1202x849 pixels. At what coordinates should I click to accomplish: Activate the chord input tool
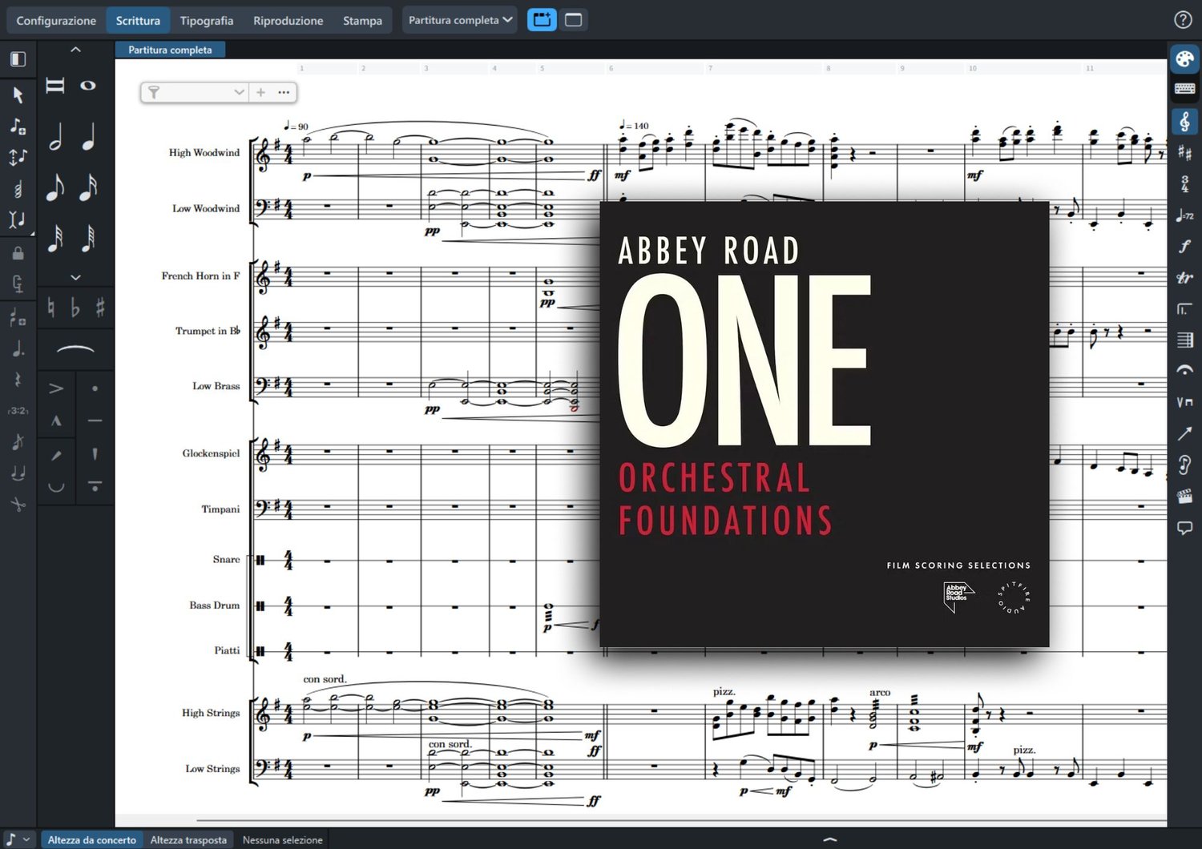tap(18, 188)
